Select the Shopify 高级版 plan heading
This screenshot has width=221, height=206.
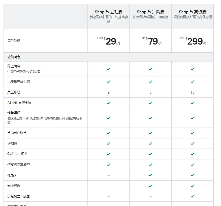coord(192,12)
